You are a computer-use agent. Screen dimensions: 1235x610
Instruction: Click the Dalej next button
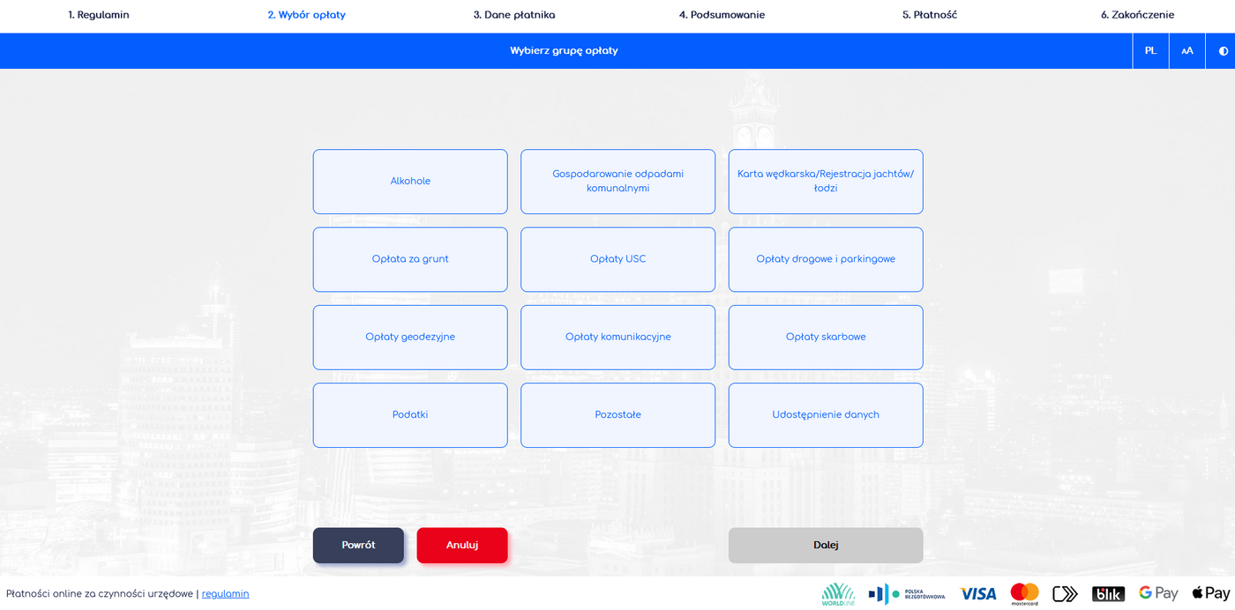(x=826, y=545)
